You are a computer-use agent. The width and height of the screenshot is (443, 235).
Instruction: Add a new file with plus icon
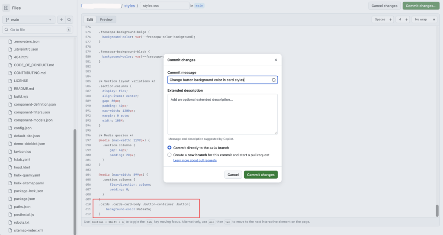click(x=61, y=20)
